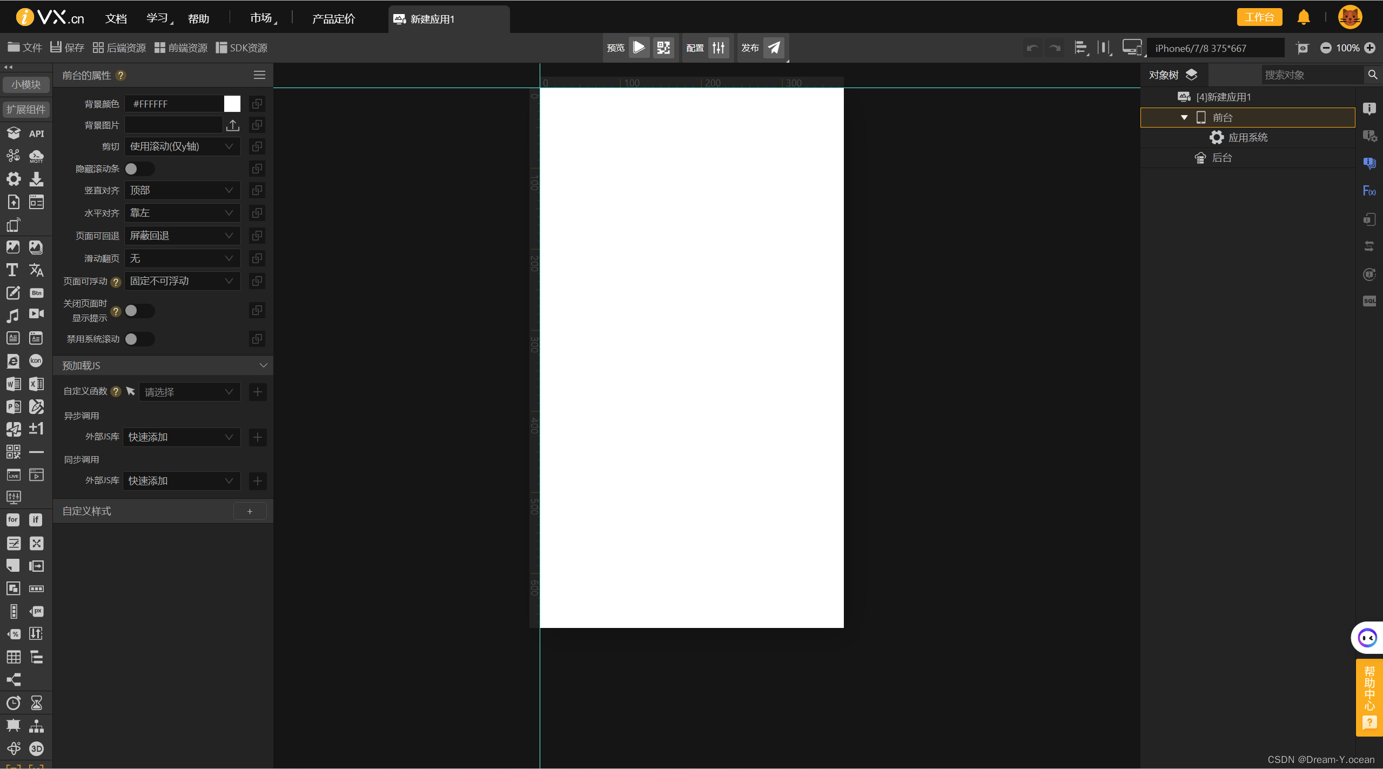The image size is (1383, 769).
Task: Select the timer clock component
Action: (x=13, y=703)
